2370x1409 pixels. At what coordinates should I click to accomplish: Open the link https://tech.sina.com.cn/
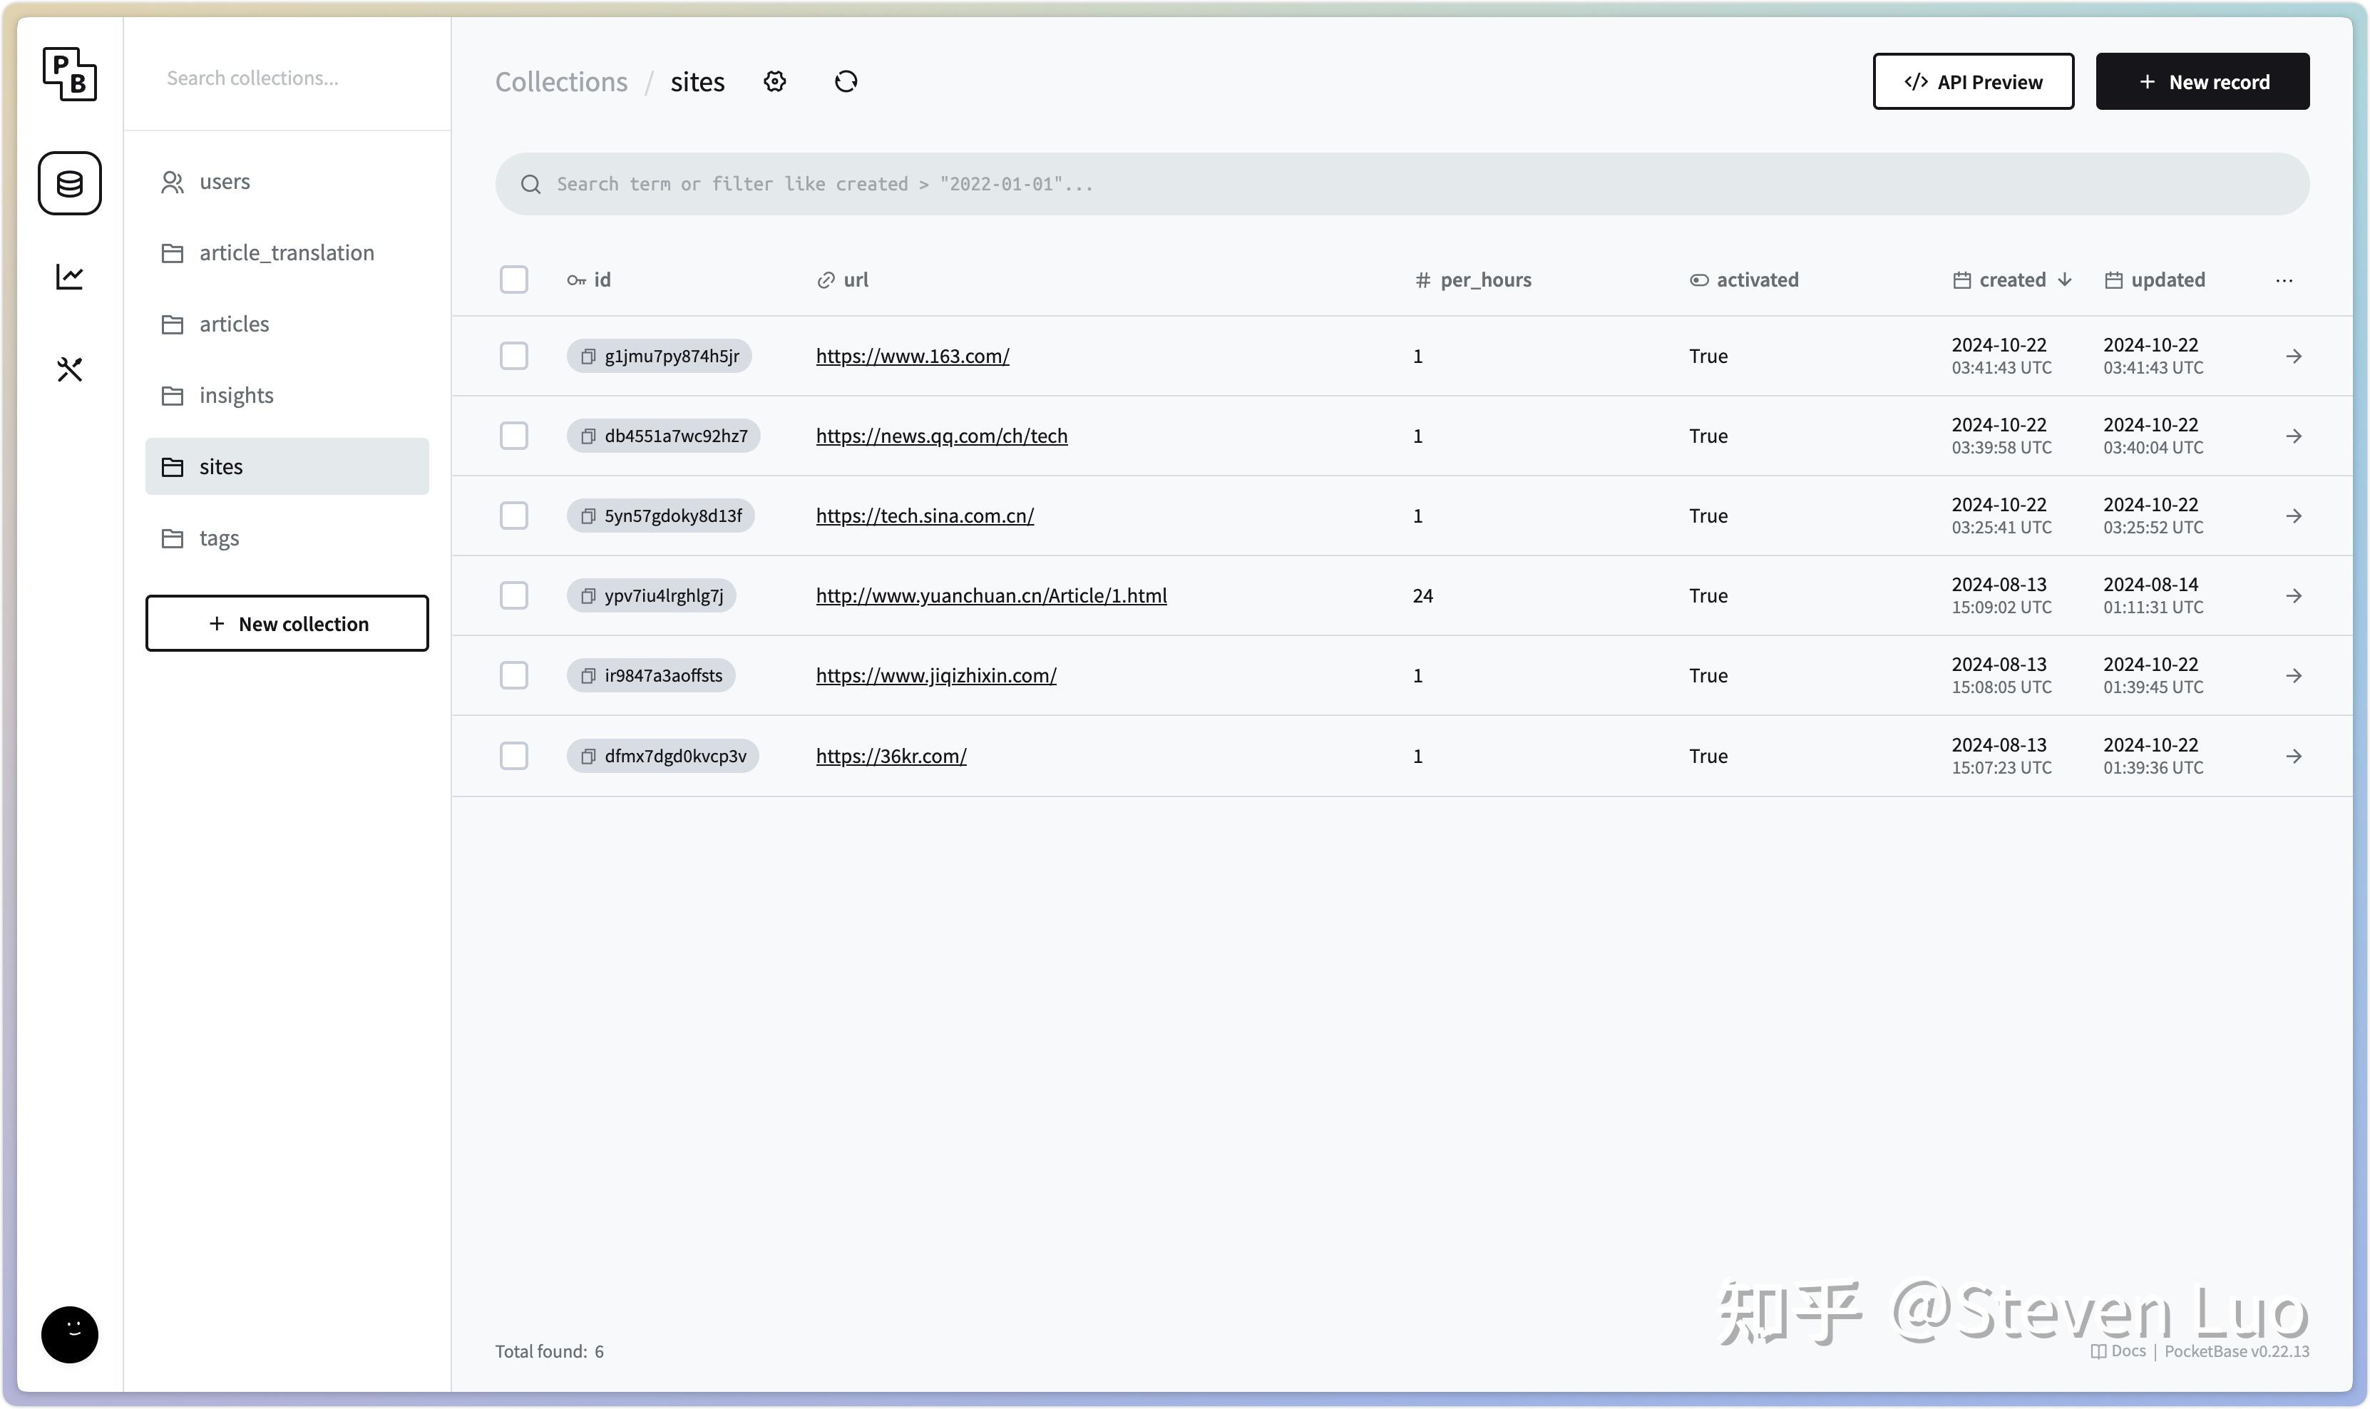pos(923,516)
